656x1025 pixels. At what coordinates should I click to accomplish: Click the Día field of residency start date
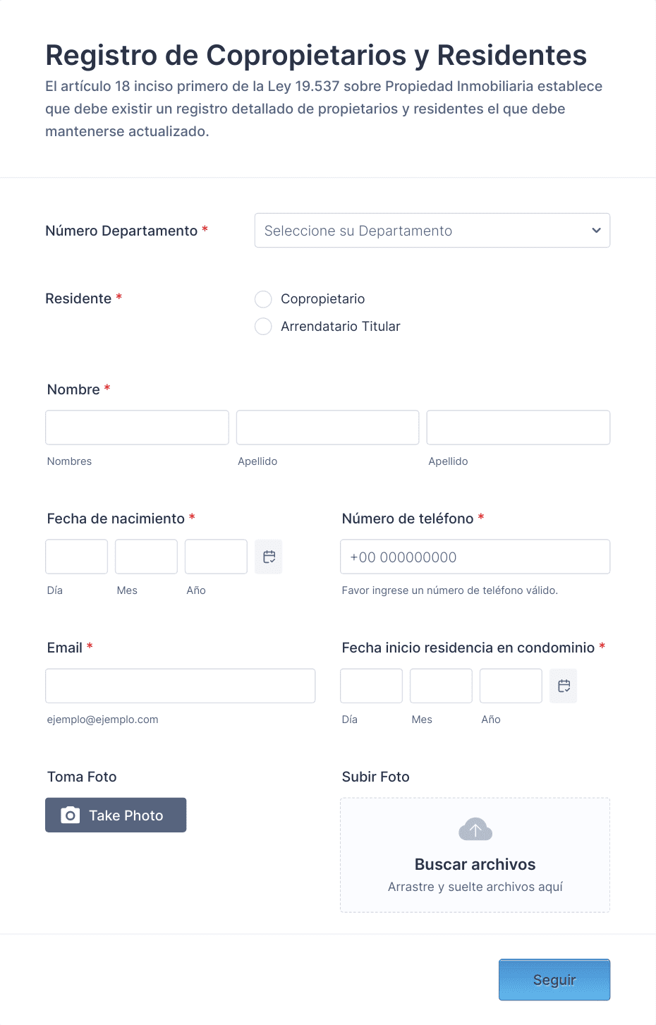[x=371, y=686]
